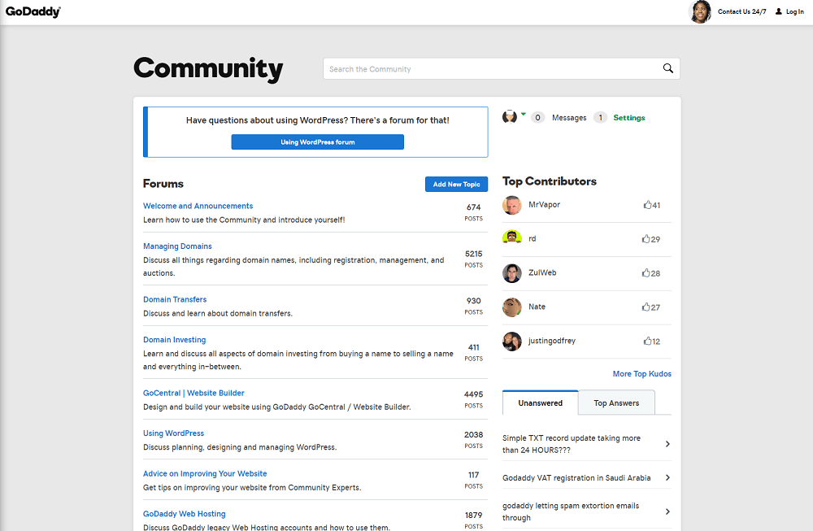
Task: Click the 930 posts count
Action: tap(473, 301)
